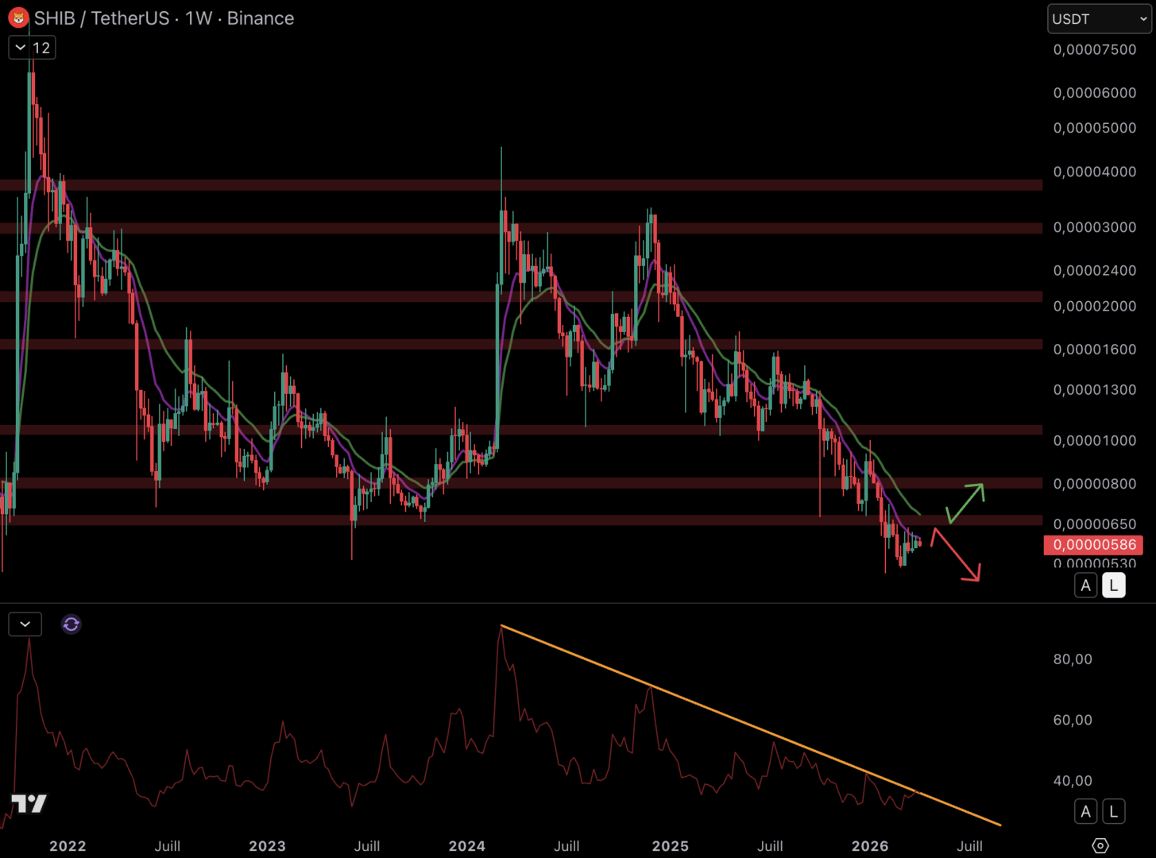Click the SHIB coin logo icon

[x=18, y=17]
